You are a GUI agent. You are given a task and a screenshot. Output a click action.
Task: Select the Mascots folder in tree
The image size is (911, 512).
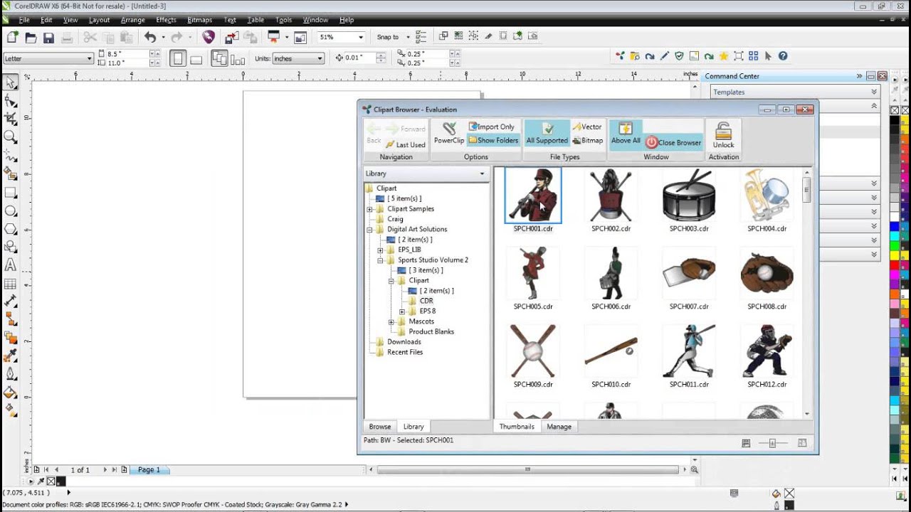point(421,321)
